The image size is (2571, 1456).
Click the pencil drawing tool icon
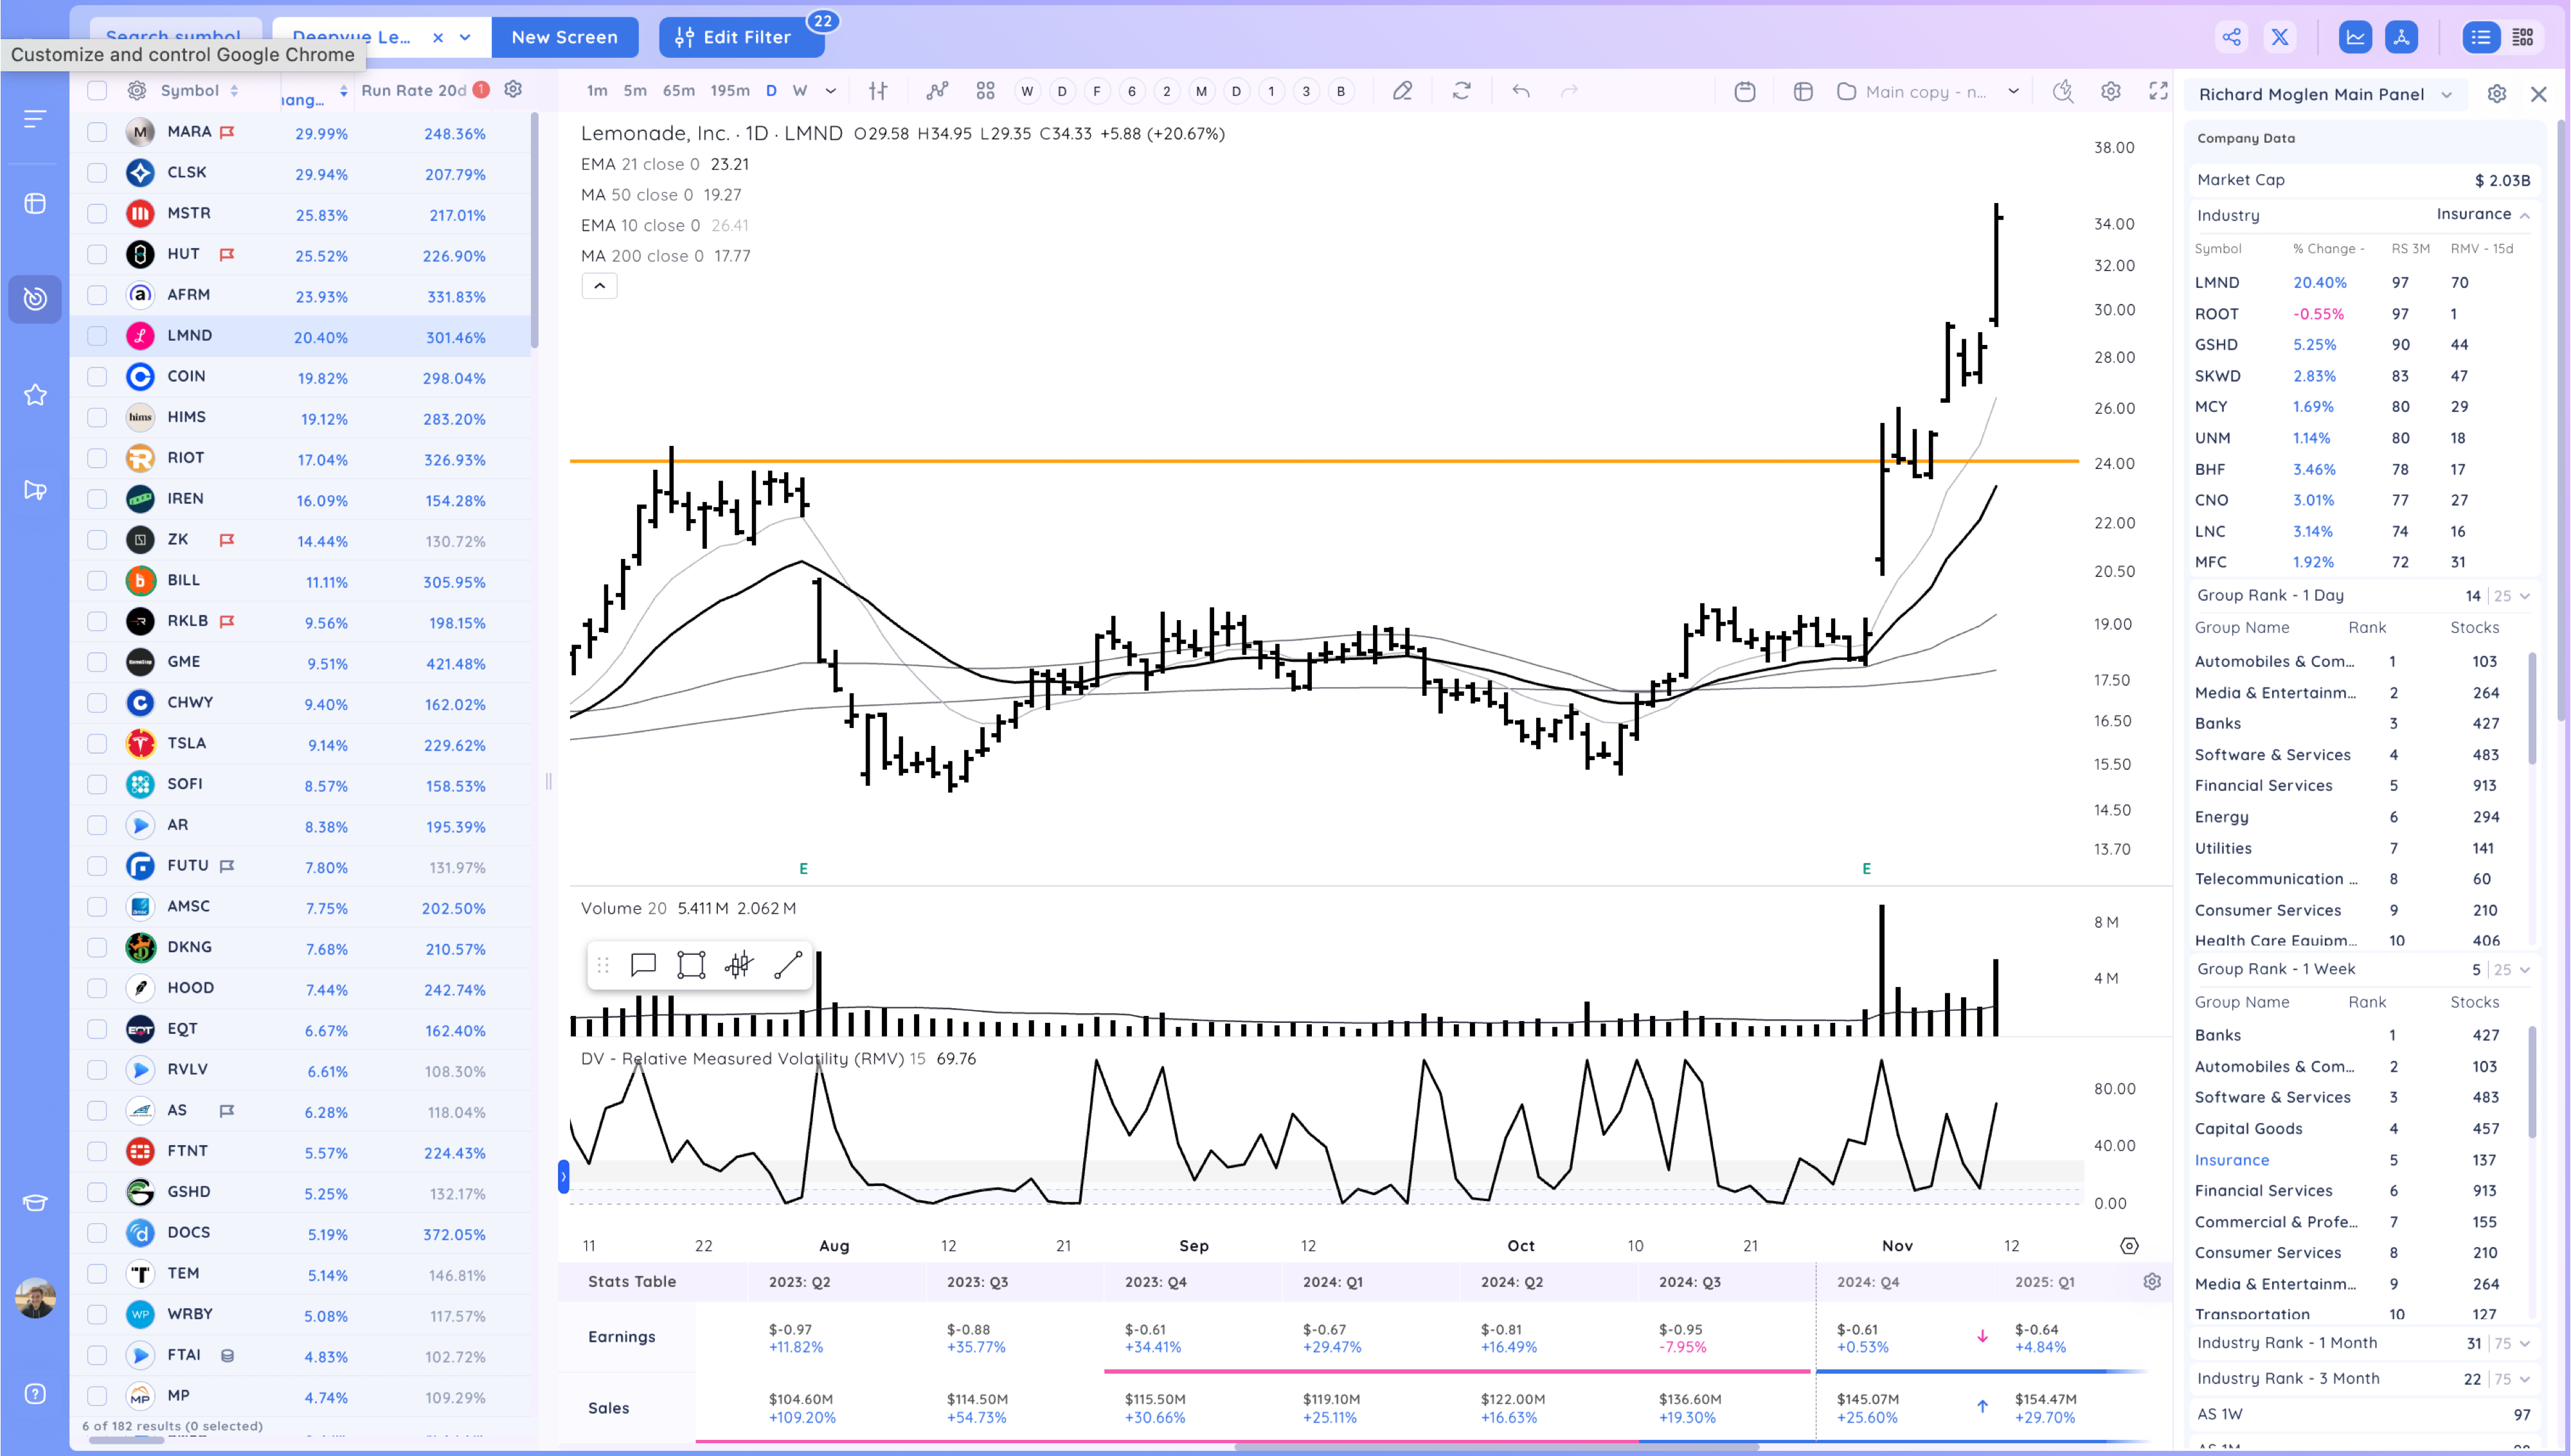(x=1402, y=91)
